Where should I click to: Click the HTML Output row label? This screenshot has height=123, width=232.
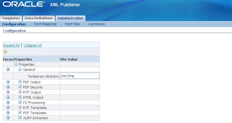33,97
